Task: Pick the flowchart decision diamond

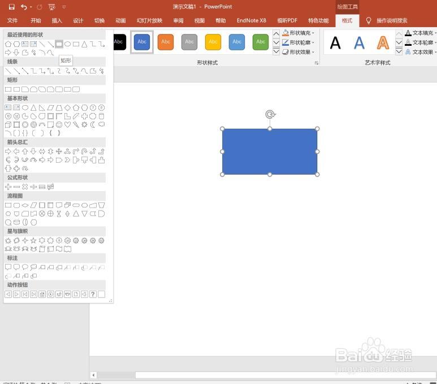Action: (25, 205)
